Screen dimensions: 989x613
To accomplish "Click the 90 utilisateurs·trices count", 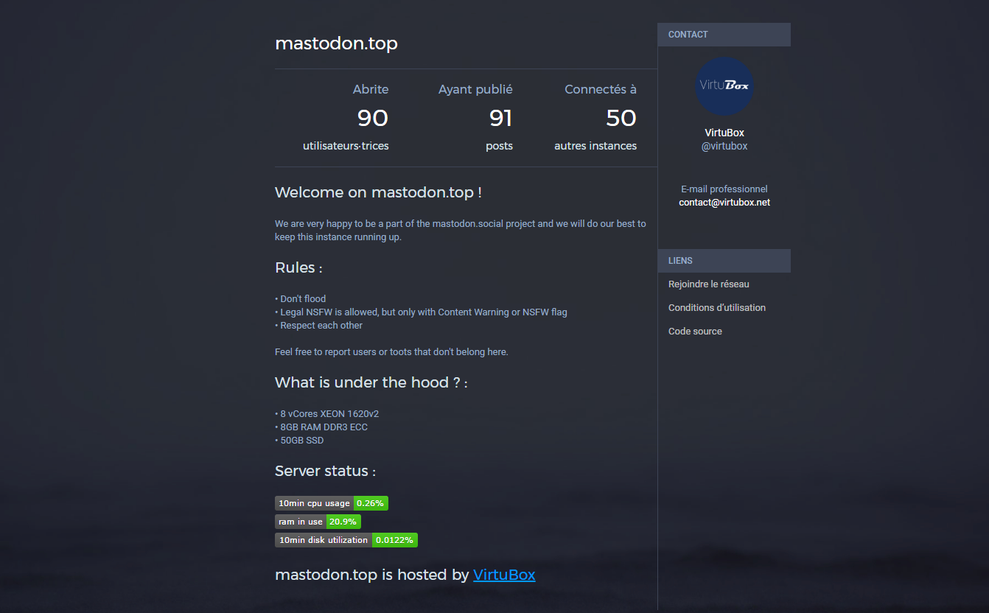I will 372,118.
